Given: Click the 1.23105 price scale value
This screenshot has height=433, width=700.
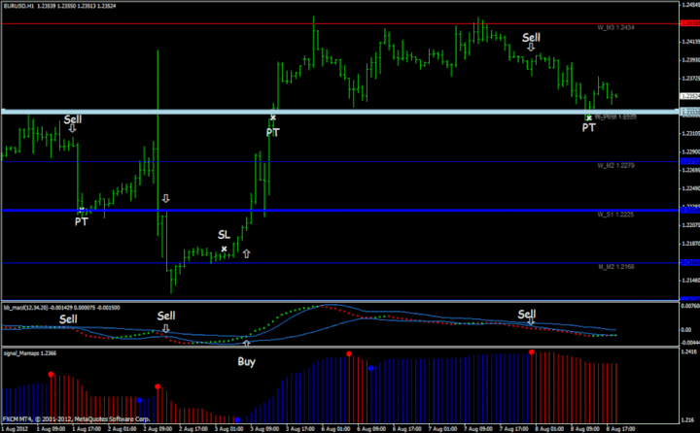Looking at the screenshot, I should (690, 133).
